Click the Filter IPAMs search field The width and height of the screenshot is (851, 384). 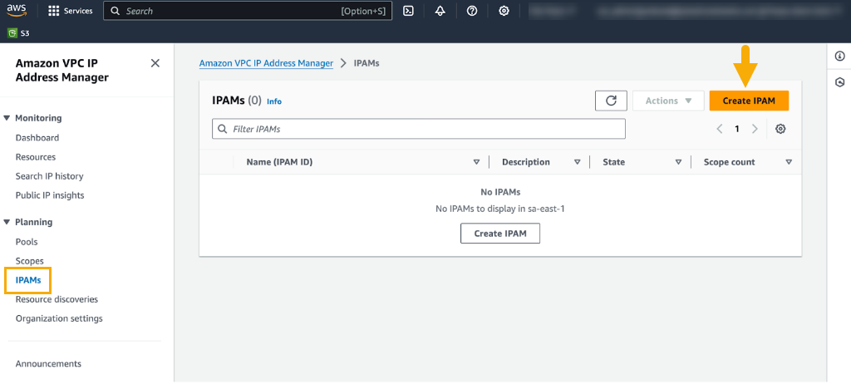[419, 129]
